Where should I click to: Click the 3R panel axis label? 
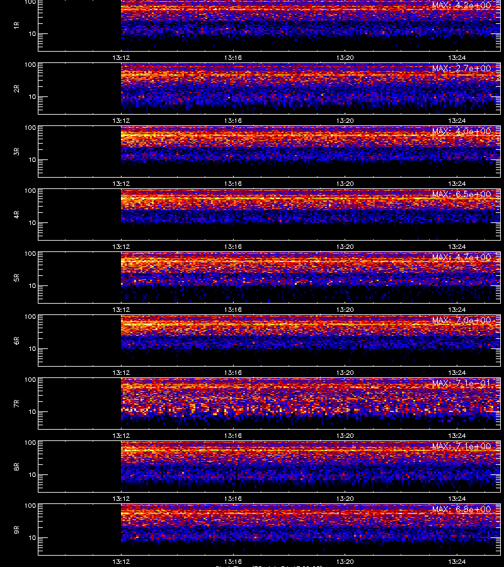point(16,151)
